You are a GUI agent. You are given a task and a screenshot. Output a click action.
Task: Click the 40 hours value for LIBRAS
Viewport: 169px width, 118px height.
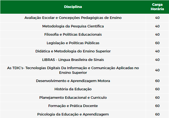pos(157,60)
